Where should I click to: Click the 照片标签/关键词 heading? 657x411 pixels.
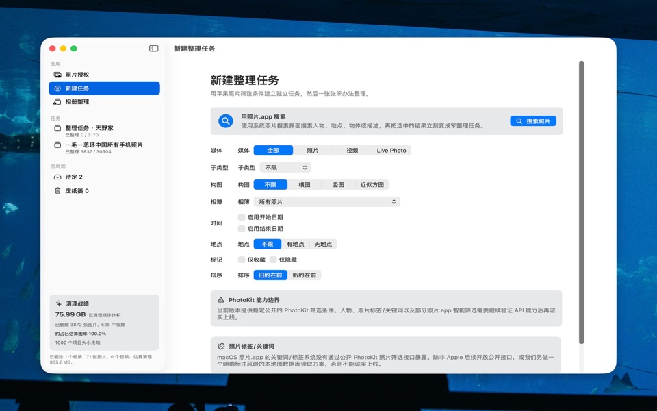point(251,346)
